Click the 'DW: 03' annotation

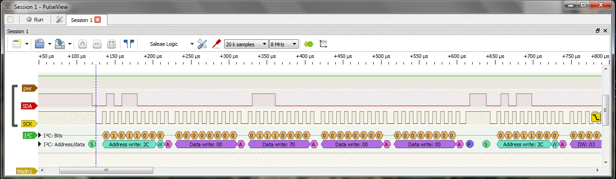585,144
